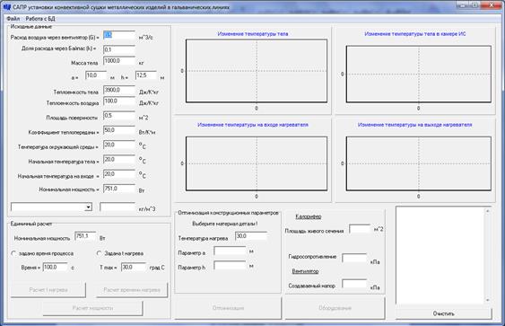Viewport: 505px width, 326px height.
Task: Click the Расчет мощности button
Action: 92,308
